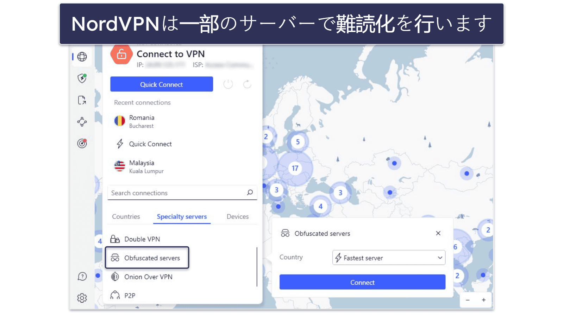The image size is (563, 316).
Task: Click the search magnifier icon
Action: [250, 192]
